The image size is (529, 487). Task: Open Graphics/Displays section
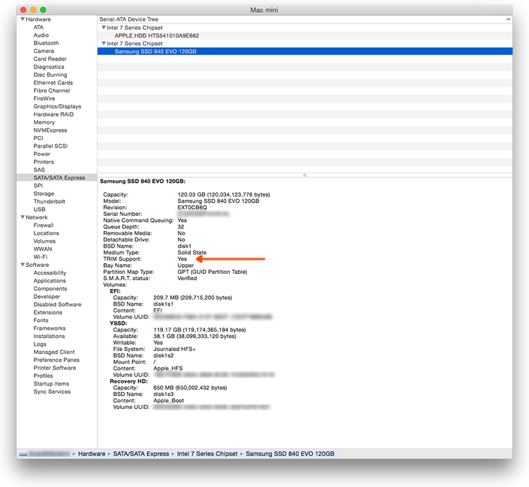(57, 106)
